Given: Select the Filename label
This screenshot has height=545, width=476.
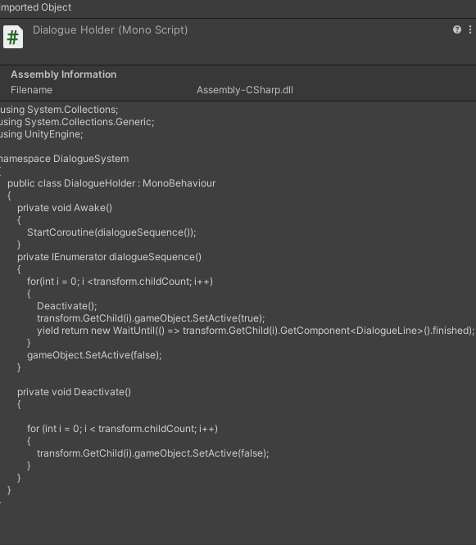Looking at the screenshot, I should pos(31,90).
